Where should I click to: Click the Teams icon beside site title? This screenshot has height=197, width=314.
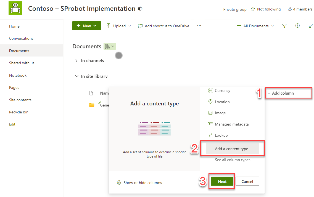(x=140, y=9)
